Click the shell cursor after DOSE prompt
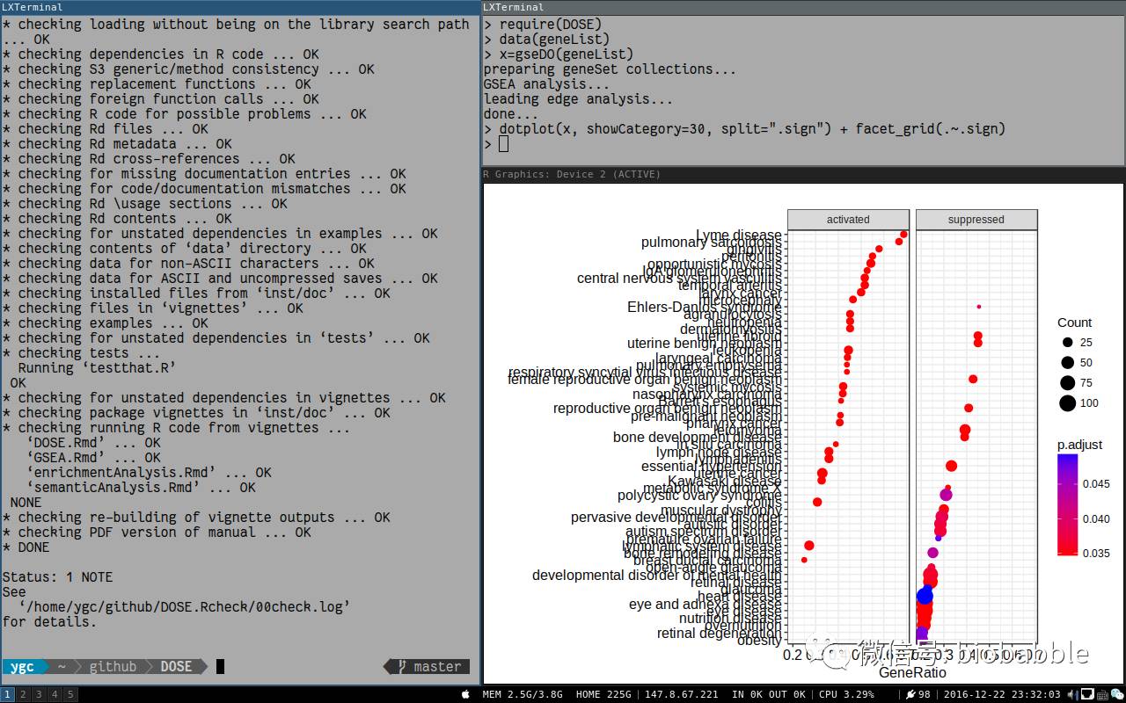Image resolution: width=1126 pixels, height=703 pixels. pos(220,666)
